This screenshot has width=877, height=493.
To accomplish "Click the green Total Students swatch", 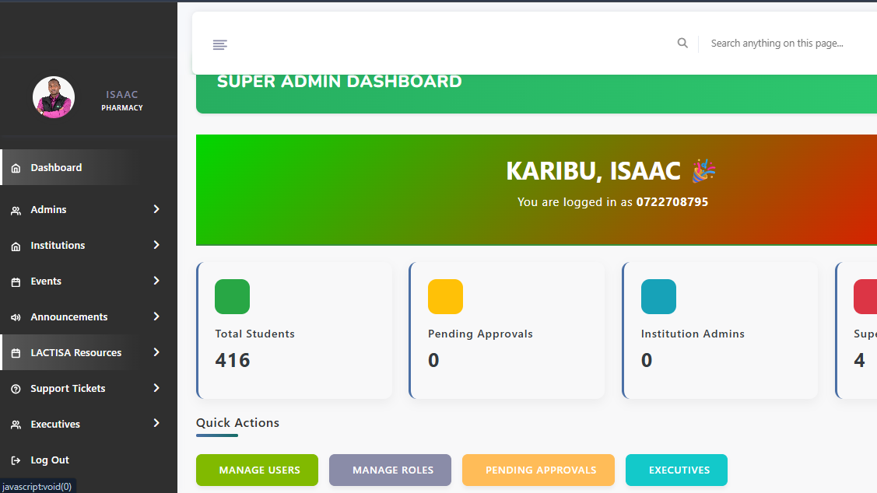I will (231, 296).
